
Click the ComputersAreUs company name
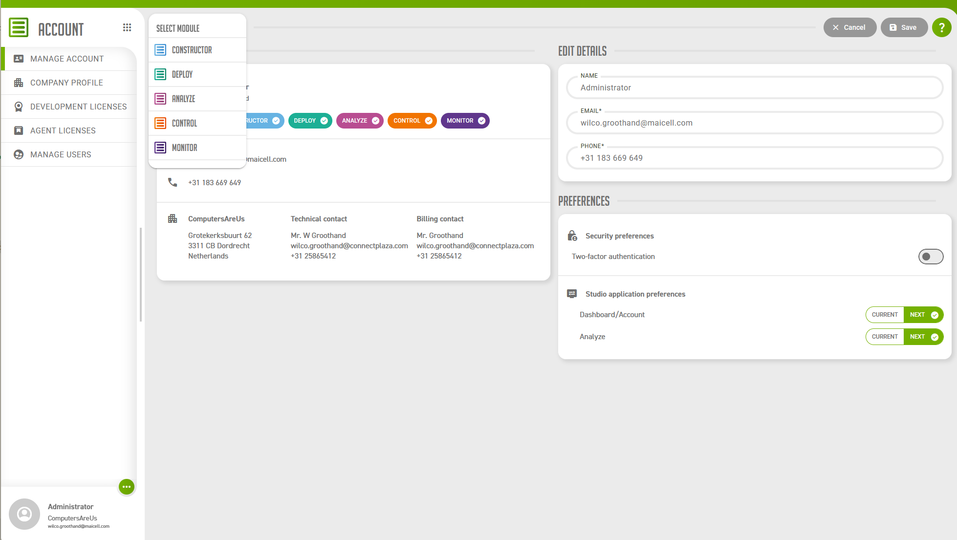point(216,219)
